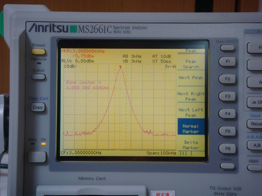Click the Memory Card label
The height and width of the screenshot is (196, 262).
(x=92, y=178)
